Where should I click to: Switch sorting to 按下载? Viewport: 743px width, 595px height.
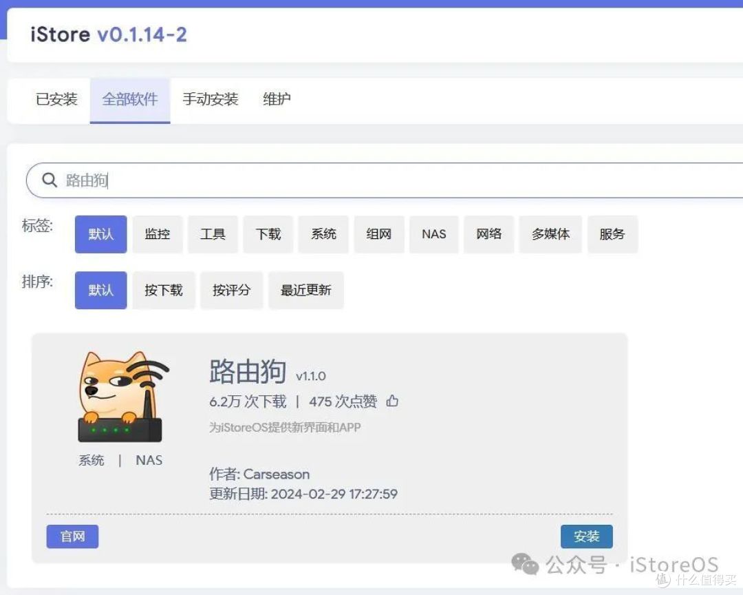click(x=163, y=290)
